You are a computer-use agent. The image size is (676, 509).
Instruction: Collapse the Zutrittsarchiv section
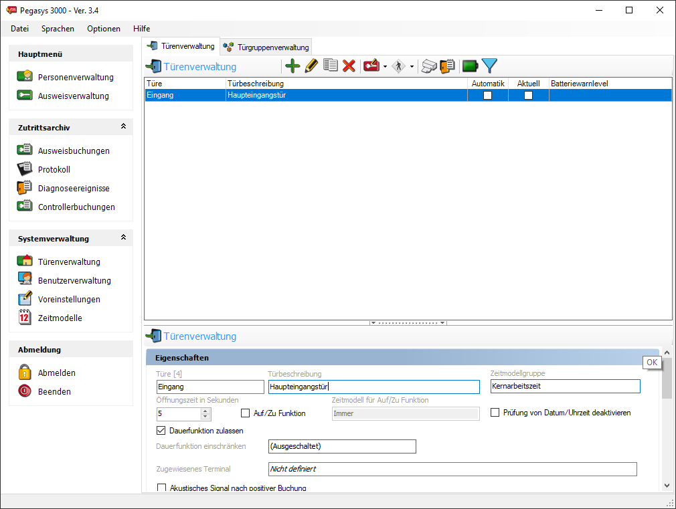tap(122, 126)
